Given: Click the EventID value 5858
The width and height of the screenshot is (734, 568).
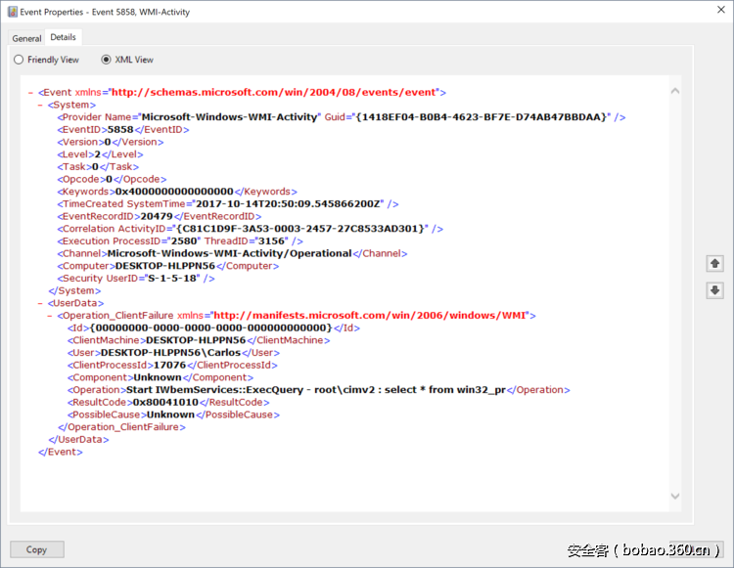Looking at the screenshot, I should pyautogui.click(x=120, y=129).
